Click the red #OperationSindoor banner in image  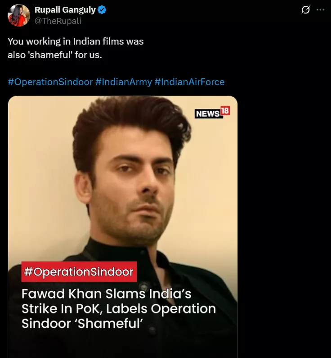click(79, 272)
